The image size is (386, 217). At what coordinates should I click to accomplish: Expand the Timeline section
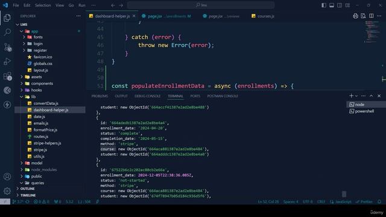[x=17, y=195]
